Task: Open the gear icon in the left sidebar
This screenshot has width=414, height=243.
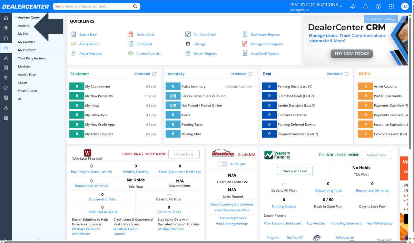Action: pyautogui.click(x=6, y=118)
